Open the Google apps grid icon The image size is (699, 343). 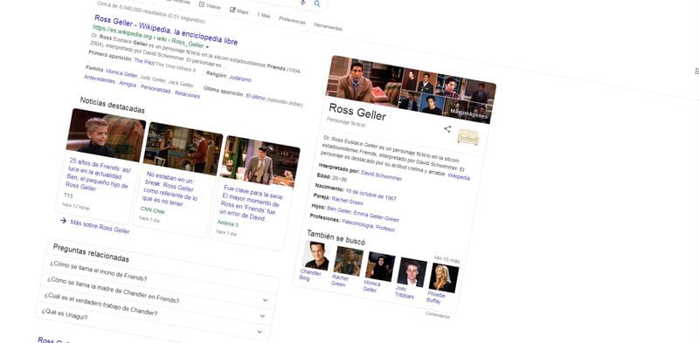(x=696, y=72)
